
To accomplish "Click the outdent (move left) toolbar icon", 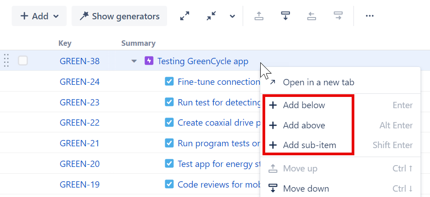I will (x=312, y=16).
